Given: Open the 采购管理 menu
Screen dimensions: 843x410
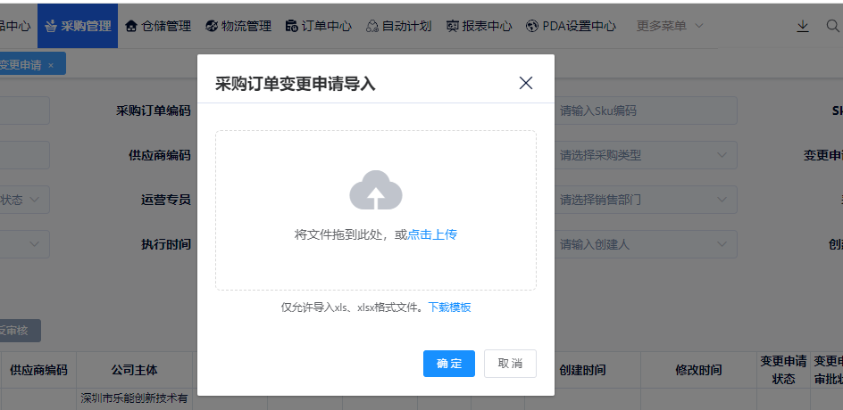Looking at the screenshot, I should pyautogui.click(x=78, y=26).
